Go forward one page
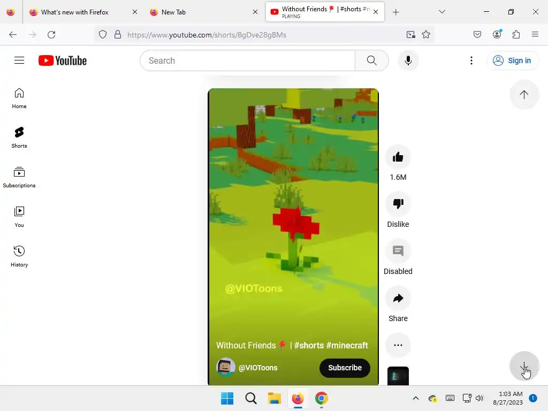 tap(32, 35)
